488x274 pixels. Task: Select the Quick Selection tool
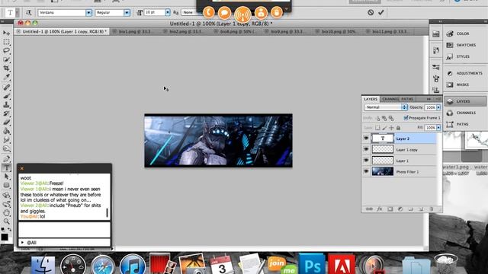7,59
